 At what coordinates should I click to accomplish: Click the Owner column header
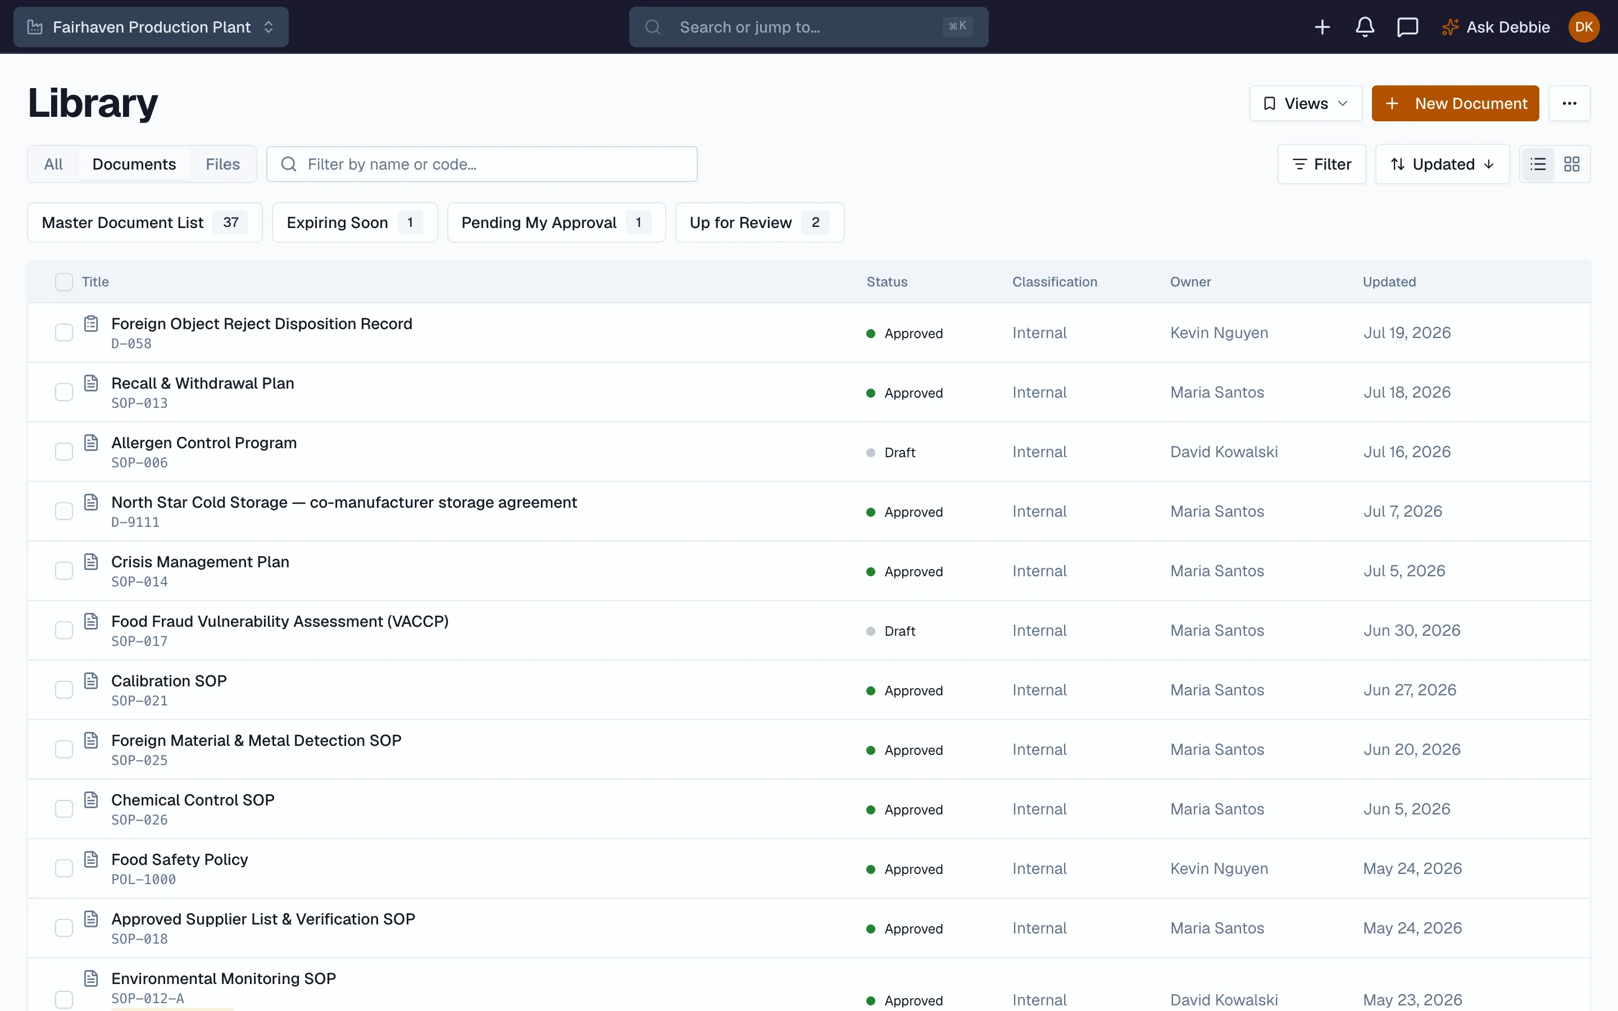click(x=1190, y=281)
